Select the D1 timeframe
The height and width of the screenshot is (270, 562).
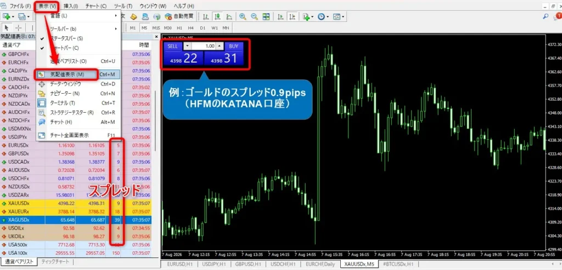click(203, 28)
